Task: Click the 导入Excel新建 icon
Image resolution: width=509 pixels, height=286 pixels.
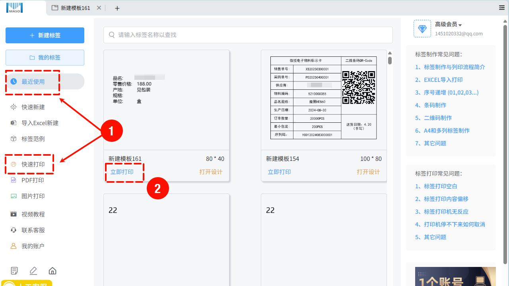Action: point(14,123)
